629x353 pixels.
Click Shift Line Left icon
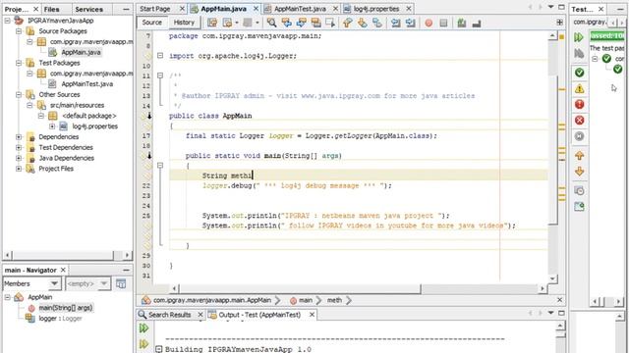[x=395, y=23]
